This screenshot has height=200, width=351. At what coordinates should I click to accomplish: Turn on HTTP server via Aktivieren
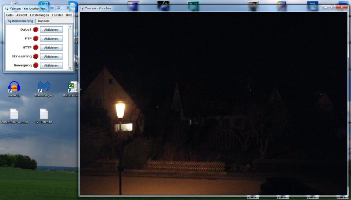coord(51,47)
